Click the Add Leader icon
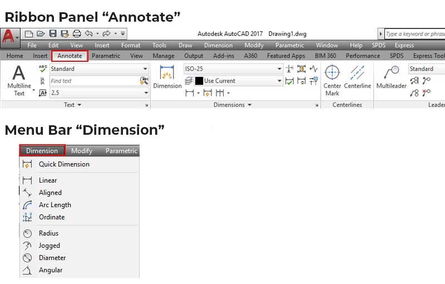This screenshot has height=284, width=445. click(426, 81)
